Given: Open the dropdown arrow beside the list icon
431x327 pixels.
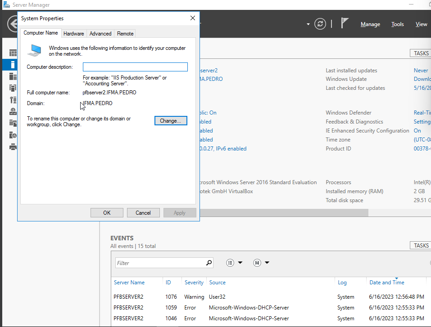Looking at the screenshot, I should tap(240, 262).
